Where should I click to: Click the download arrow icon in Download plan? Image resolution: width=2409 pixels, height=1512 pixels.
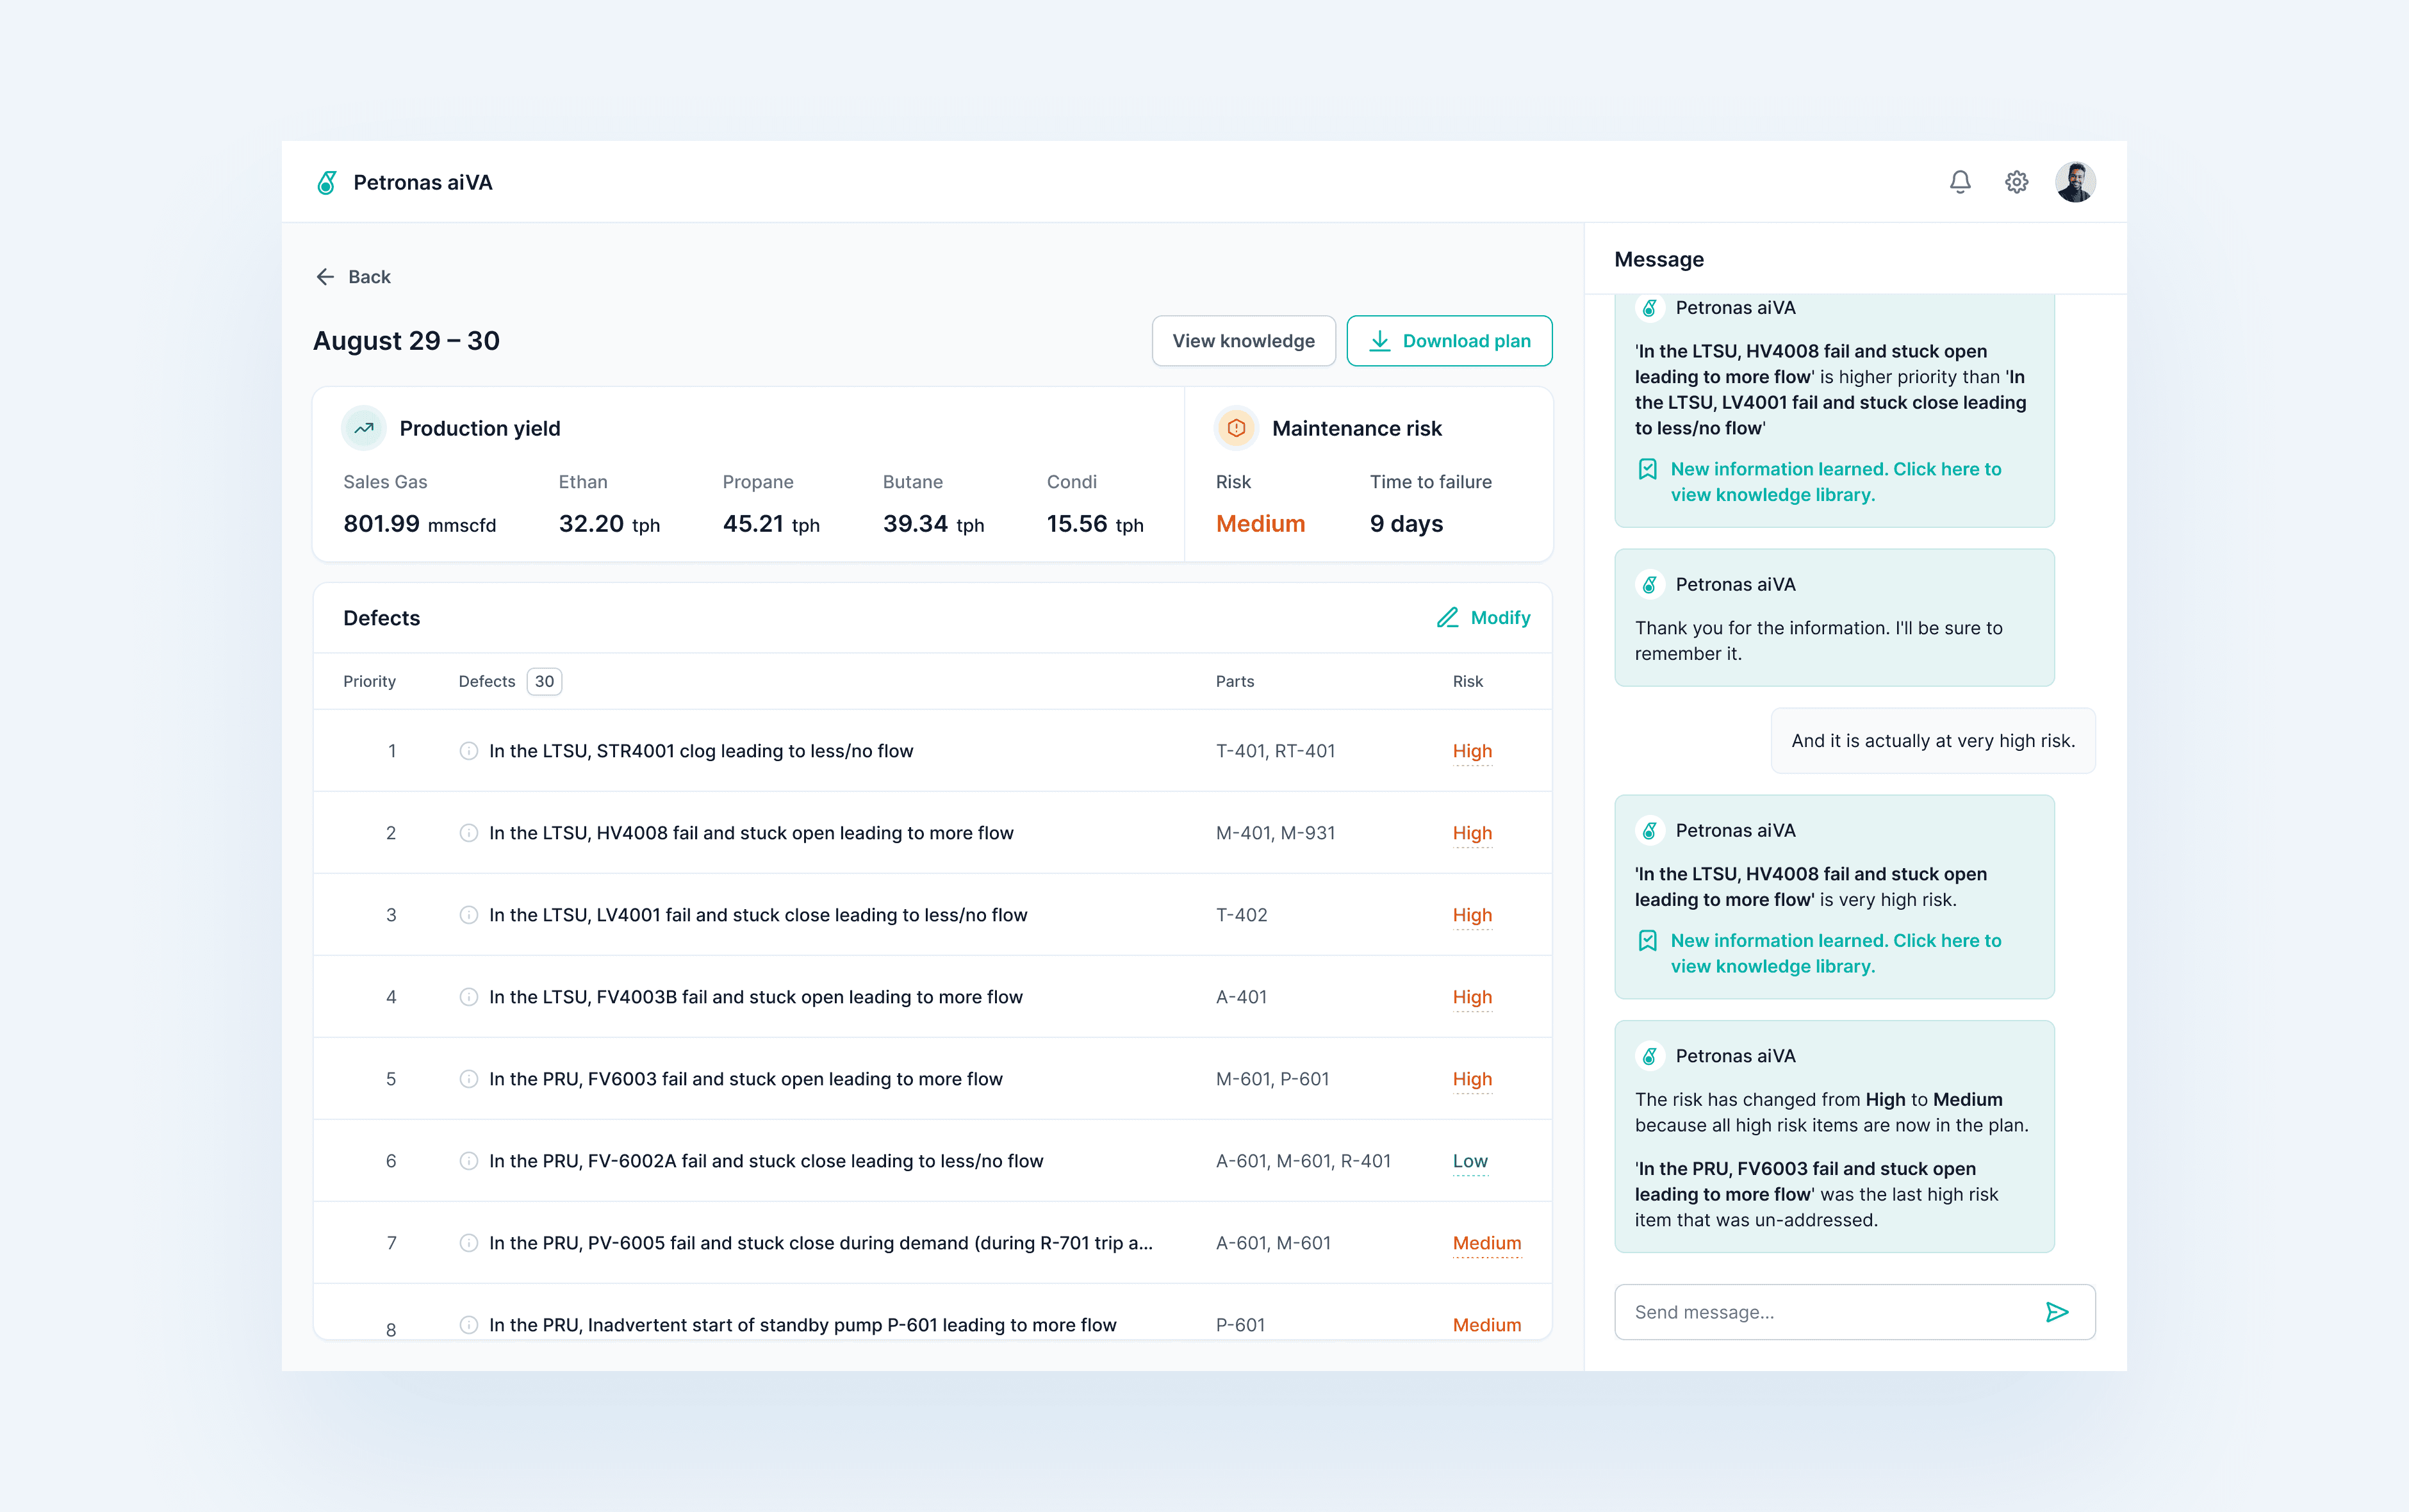pos(1380,341)
